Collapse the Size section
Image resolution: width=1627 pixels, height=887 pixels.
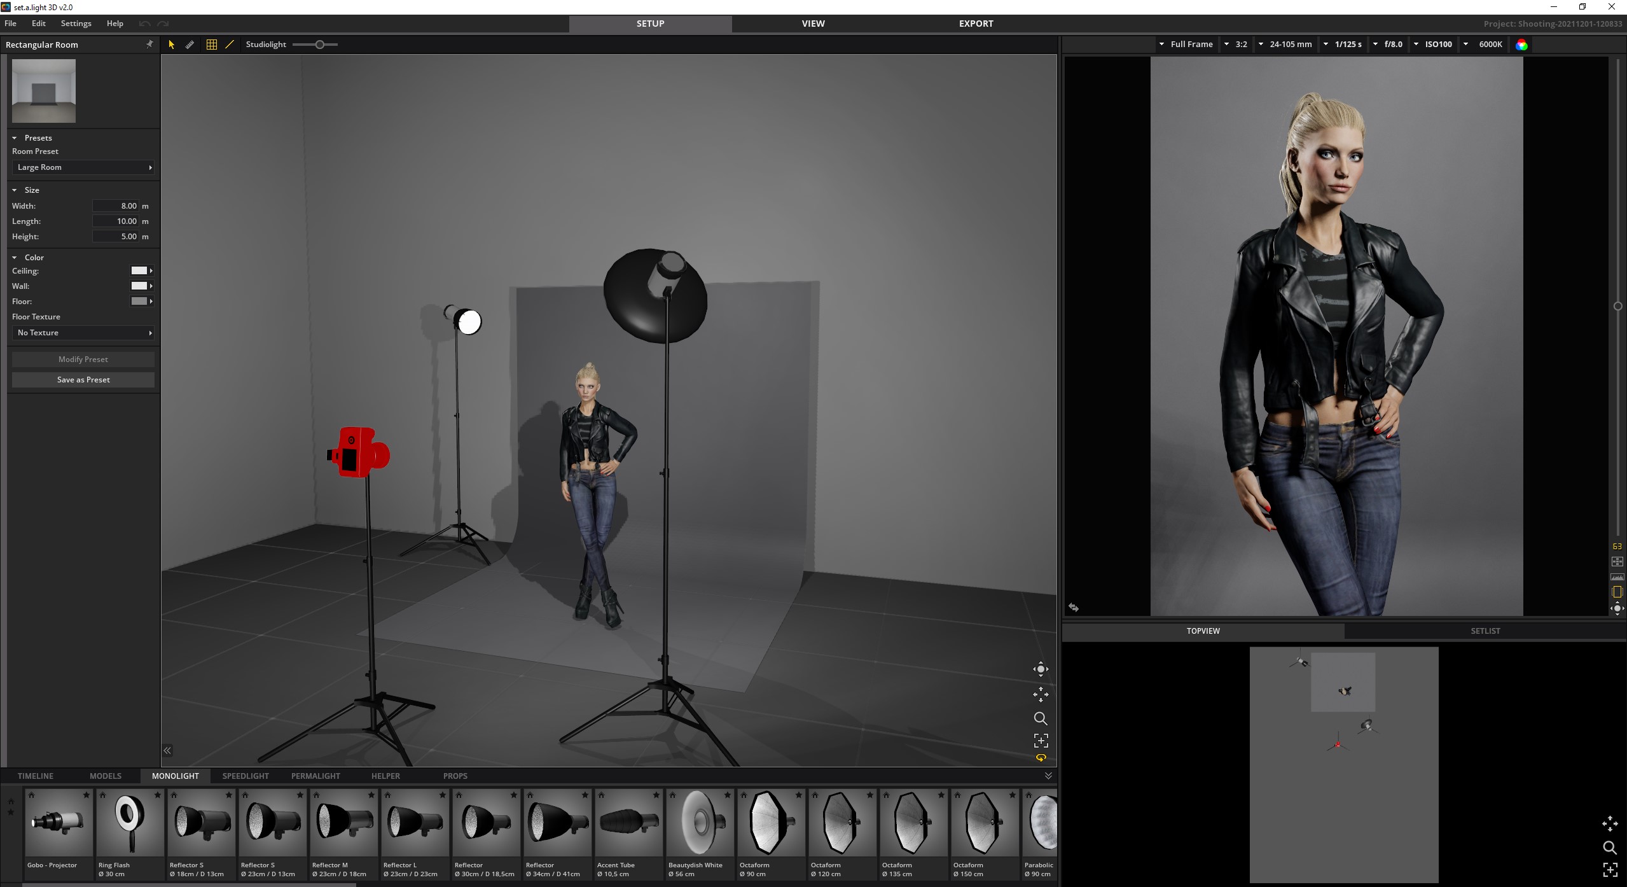coord(15,190)
